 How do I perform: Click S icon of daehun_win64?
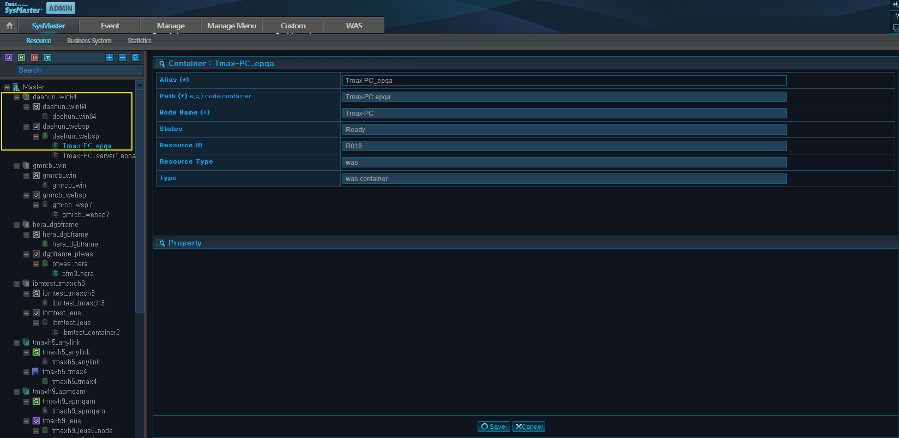point(36,106)
